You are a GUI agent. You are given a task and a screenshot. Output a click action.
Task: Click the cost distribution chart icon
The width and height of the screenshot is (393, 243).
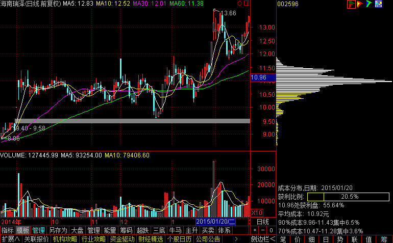(x=351, y=4)
